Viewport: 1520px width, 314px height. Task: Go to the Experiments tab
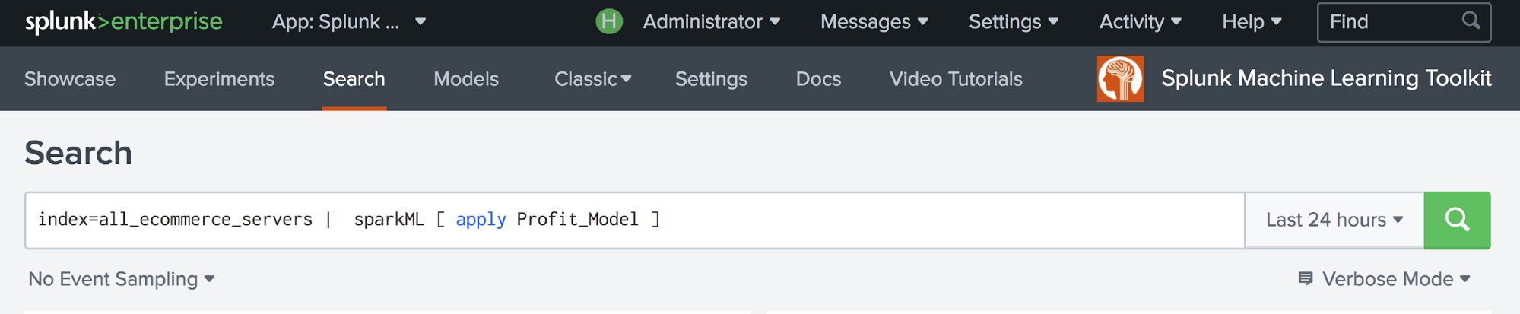coord(219,79)
